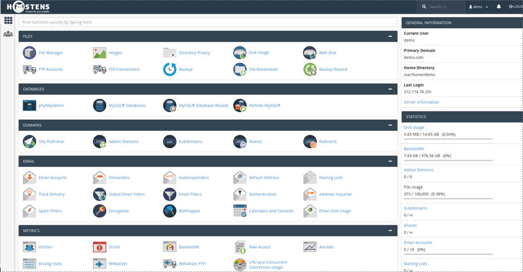
Task: Open the Site Publisher paper plane icon
Action: [29, 142]
